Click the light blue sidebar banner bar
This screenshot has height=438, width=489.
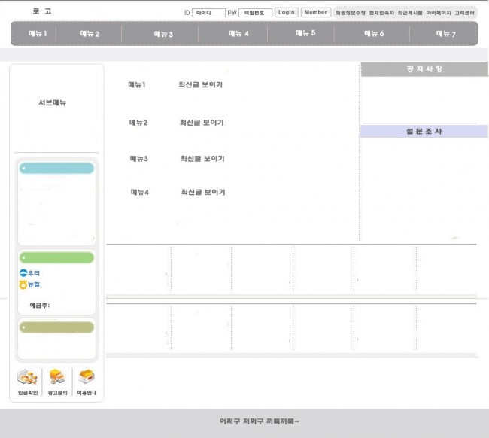[x=57, y=168]
